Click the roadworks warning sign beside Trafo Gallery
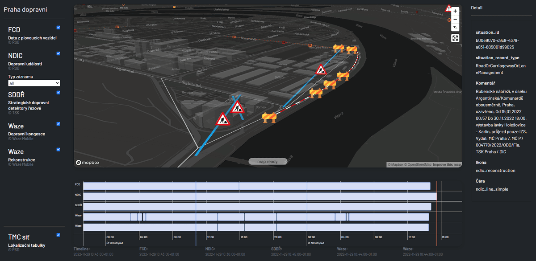 (321, 69)
